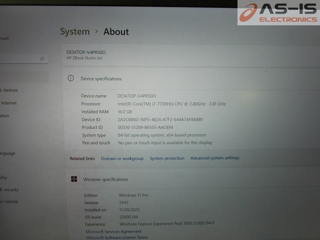Viewport: 320px width, 240px height.
Task: Open the Domain or workgroup link
Action: pos(122,158)
